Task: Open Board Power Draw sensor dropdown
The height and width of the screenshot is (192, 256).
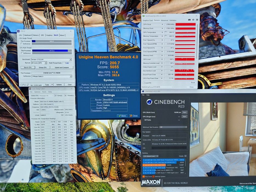Action: point(162,75)
